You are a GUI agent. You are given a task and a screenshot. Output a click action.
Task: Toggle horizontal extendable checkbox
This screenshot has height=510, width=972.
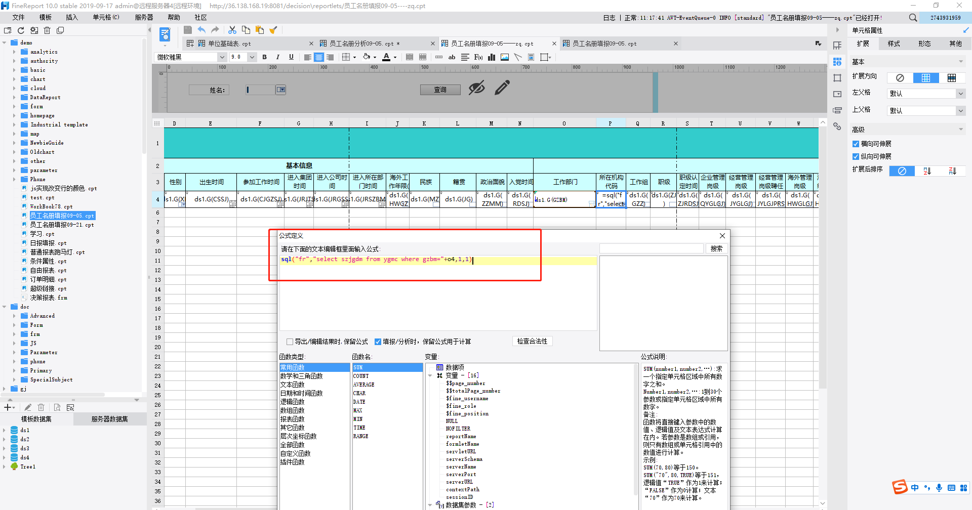click(856, 144)
